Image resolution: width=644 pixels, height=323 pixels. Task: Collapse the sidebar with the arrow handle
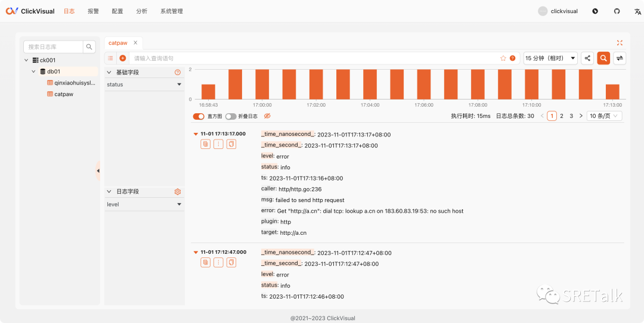point(98,170)
